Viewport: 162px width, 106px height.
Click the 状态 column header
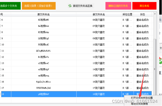coord(143,15)
